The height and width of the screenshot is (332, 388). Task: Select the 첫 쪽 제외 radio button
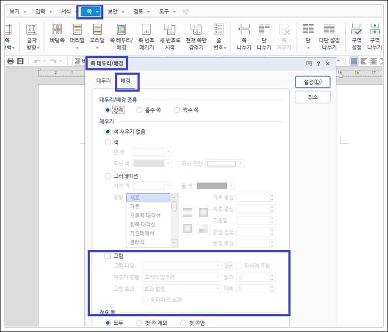(139, 323)
